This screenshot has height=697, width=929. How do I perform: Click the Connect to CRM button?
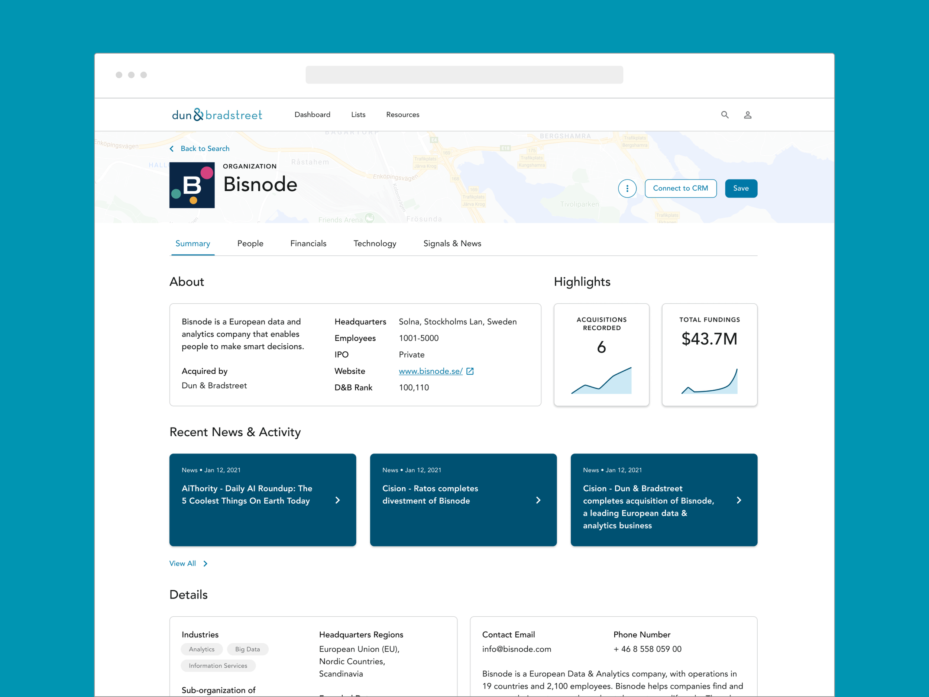680,188
